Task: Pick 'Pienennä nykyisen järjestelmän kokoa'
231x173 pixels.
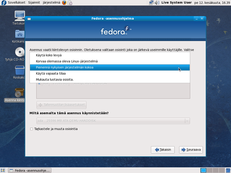Action: tap(64, 68)
